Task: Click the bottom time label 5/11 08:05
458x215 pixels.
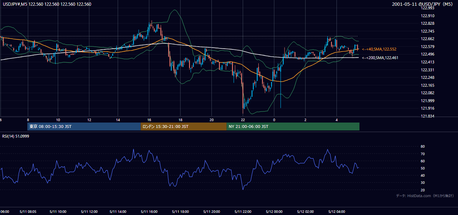Action: click(28, 212)
